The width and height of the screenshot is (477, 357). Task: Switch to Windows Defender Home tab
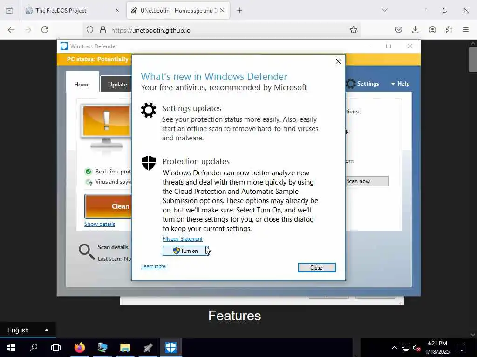pos(82,85)
